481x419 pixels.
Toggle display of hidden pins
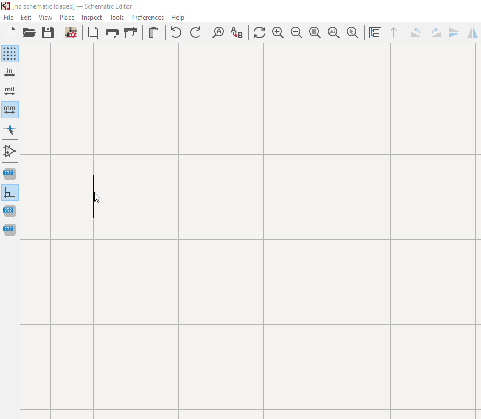point(9,151)
